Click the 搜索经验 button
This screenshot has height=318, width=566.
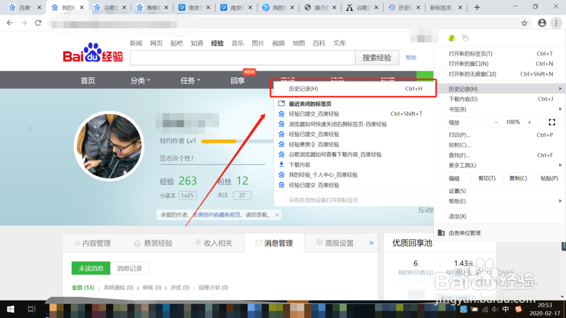point(377,58)
